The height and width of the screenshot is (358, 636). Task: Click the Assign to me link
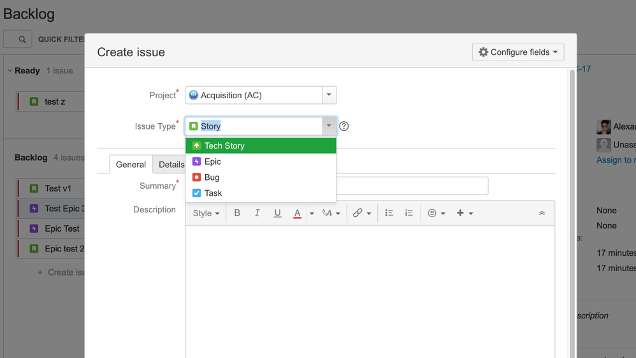tap(616, 160)
